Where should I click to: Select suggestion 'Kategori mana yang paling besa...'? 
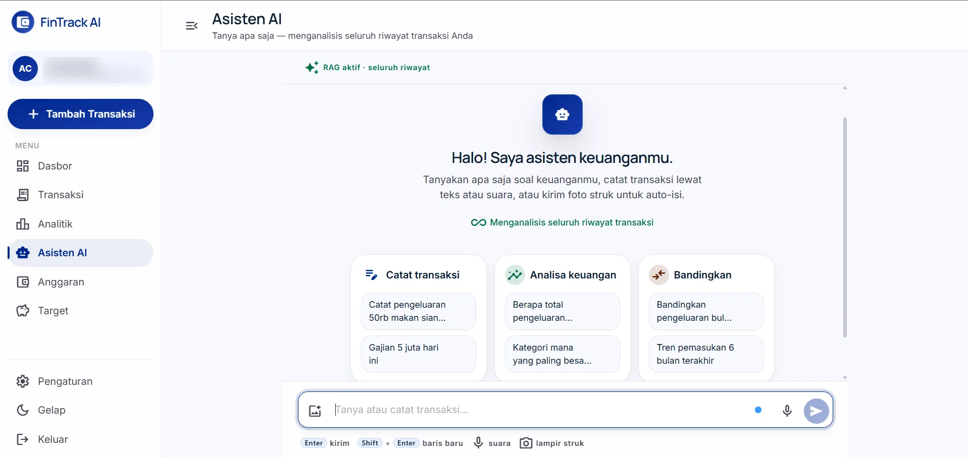click(563, 354)
